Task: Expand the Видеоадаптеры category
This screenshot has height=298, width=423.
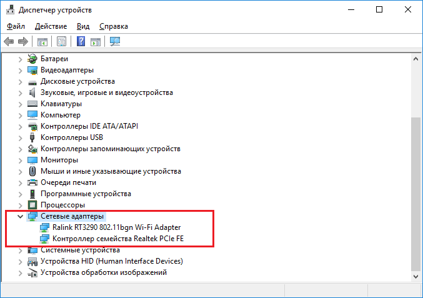Action: [20, 71]
